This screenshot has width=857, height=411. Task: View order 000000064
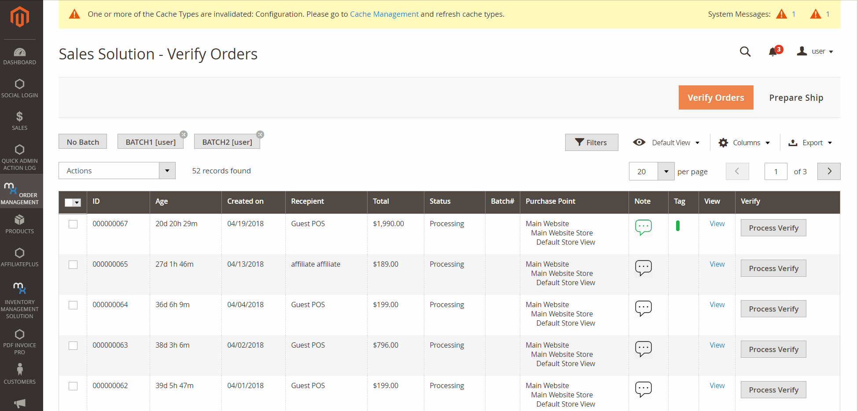coord(717,305)
